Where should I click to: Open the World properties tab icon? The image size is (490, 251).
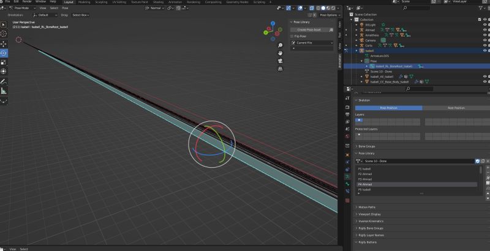347,137
